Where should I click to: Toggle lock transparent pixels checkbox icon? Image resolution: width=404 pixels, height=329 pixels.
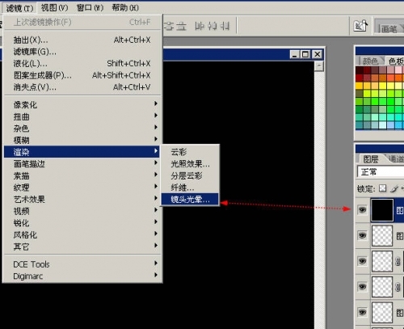point(382,188)
